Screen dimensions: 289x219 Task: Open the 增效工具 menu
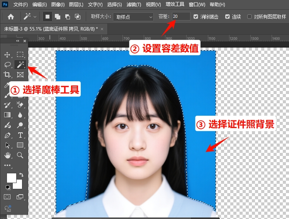click(x=175, y=4)
